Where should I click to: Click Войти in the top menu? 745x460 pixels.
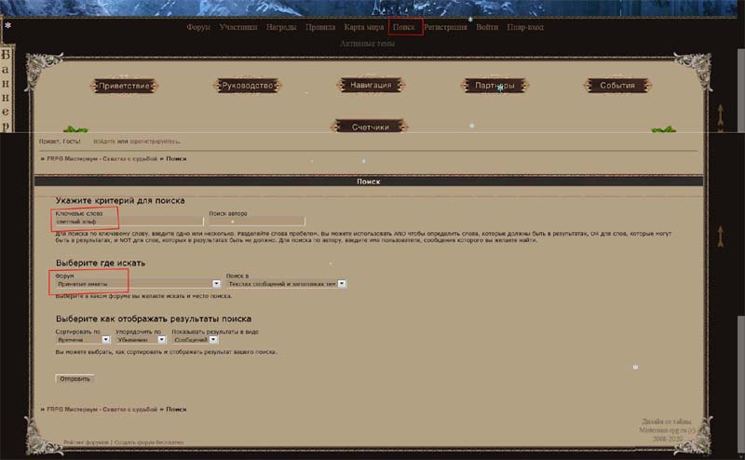[487, 27]
